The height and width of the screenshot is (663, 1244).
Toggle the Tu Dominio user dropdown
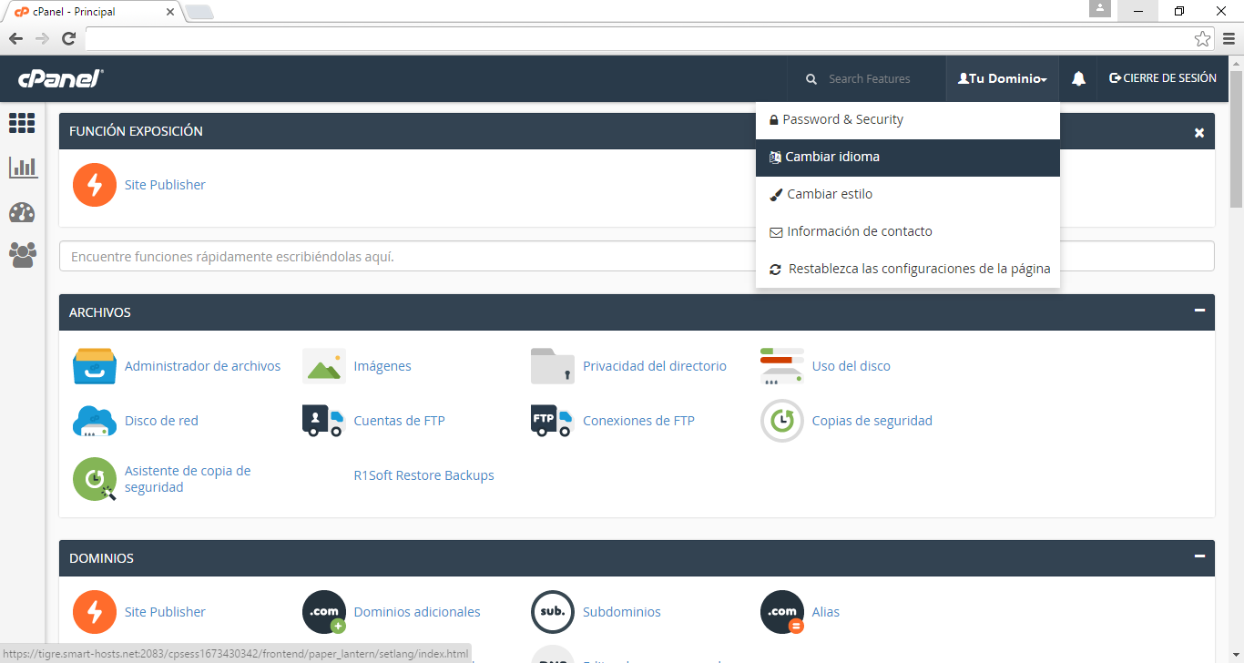coord(1002,79)
